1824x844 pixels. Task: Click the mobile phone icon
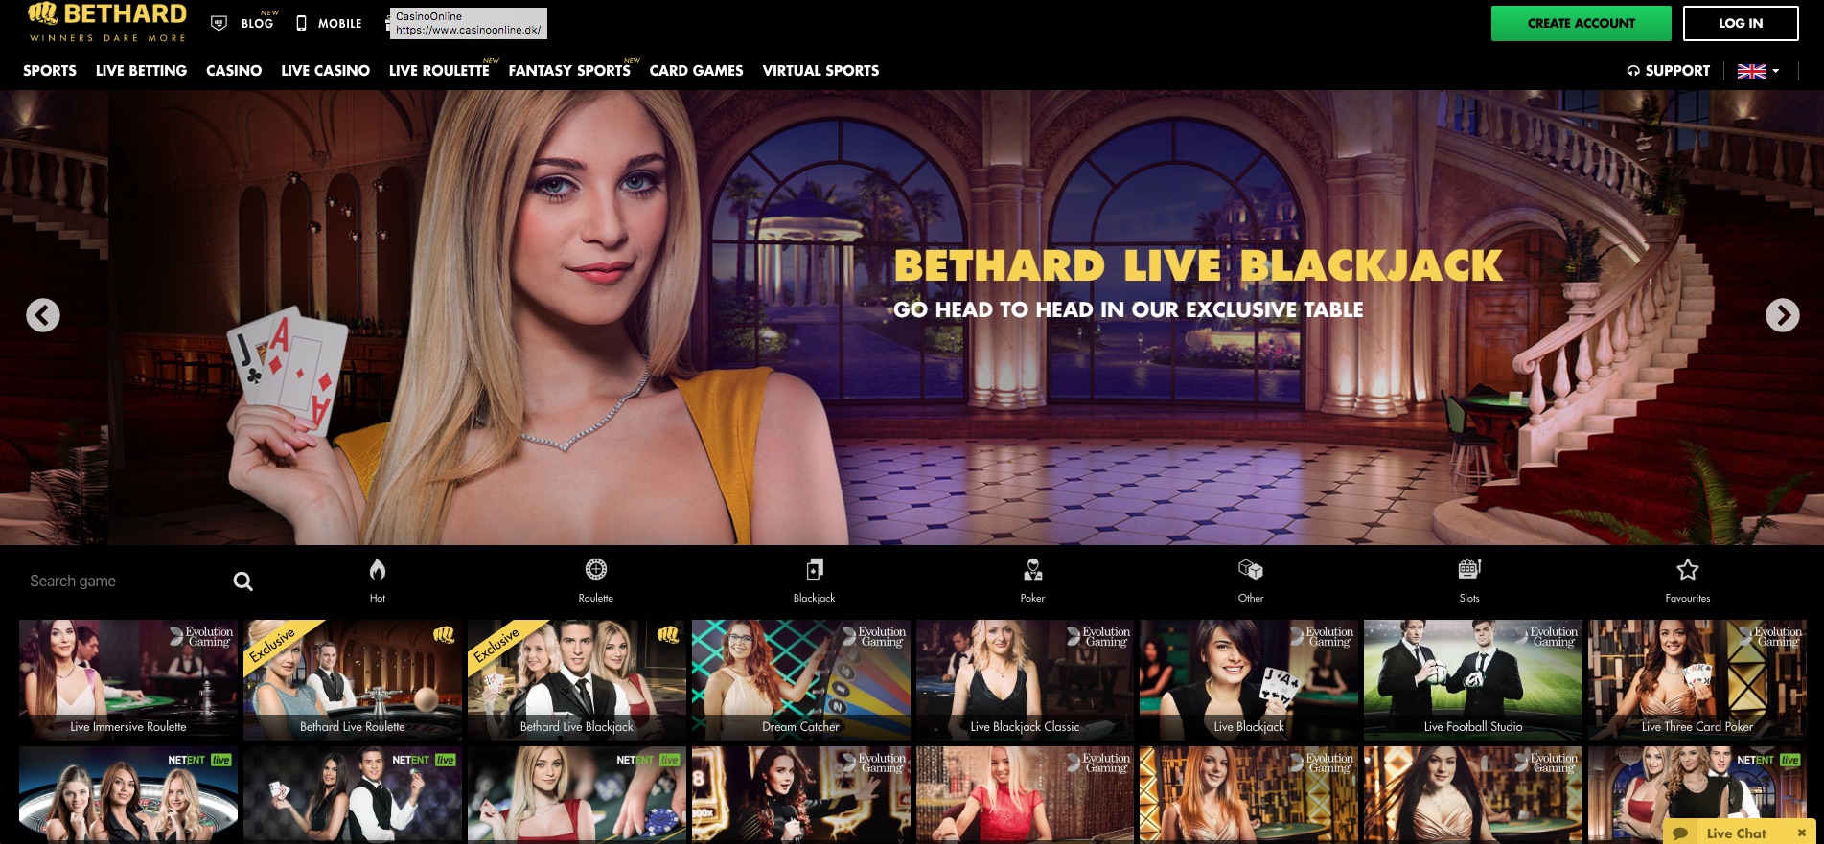[x=301, y=23]
